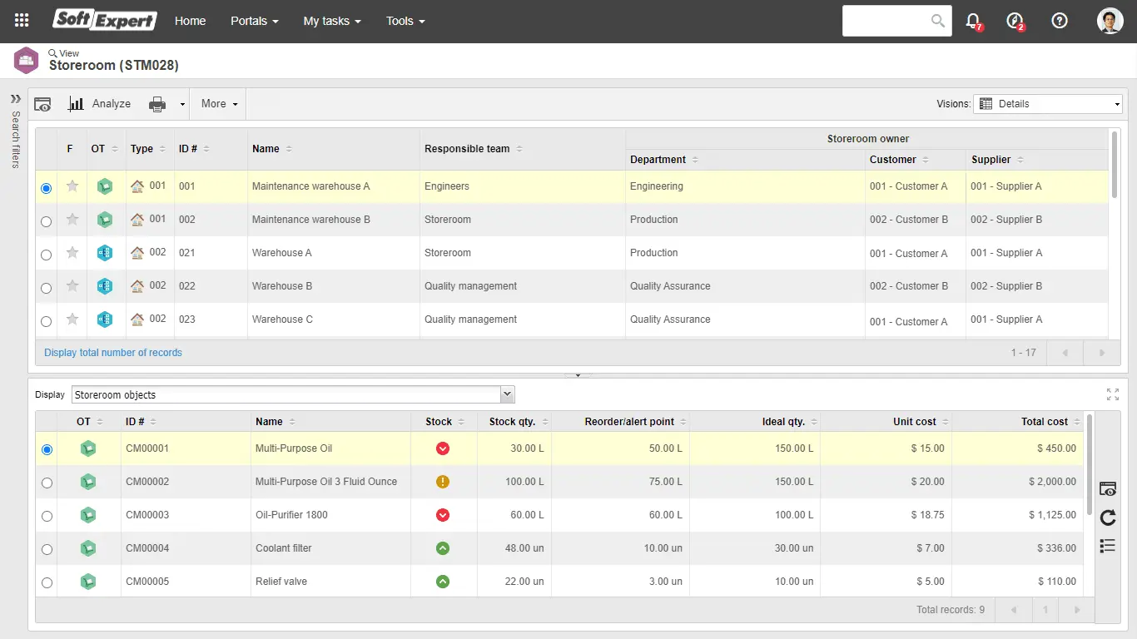Image resolution: width=1137 pixels, height=639 pixels.
Task: Click the Analyze button
Action: click(100, 104)
